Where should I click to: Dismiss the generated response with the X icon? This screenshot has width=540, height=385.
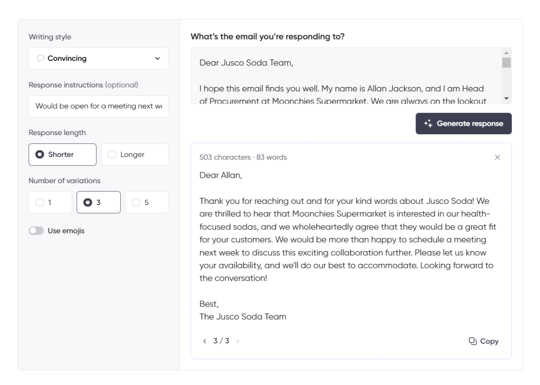coord(498,157)
